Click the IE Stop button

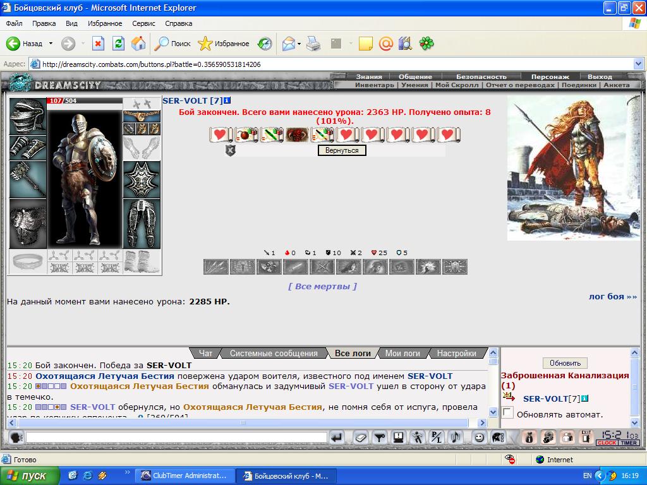[x=98, y=44]
